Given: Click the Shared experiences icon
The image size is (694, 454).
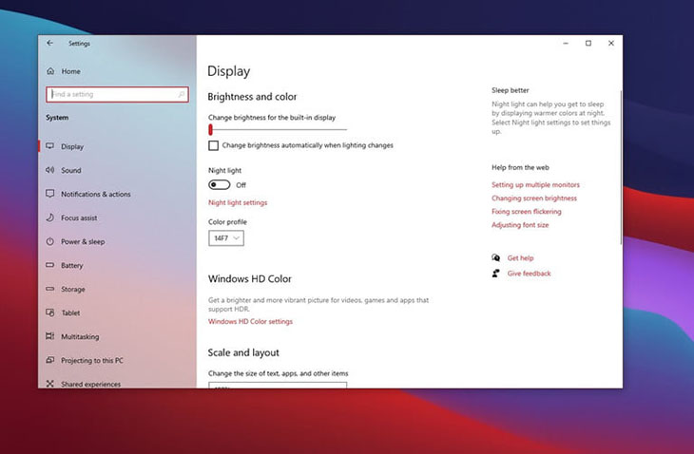Looking at the screenshot, I should coord(50,384).
